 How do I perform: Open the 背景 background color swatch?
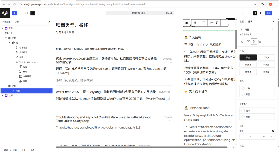[x=257, y=94]
